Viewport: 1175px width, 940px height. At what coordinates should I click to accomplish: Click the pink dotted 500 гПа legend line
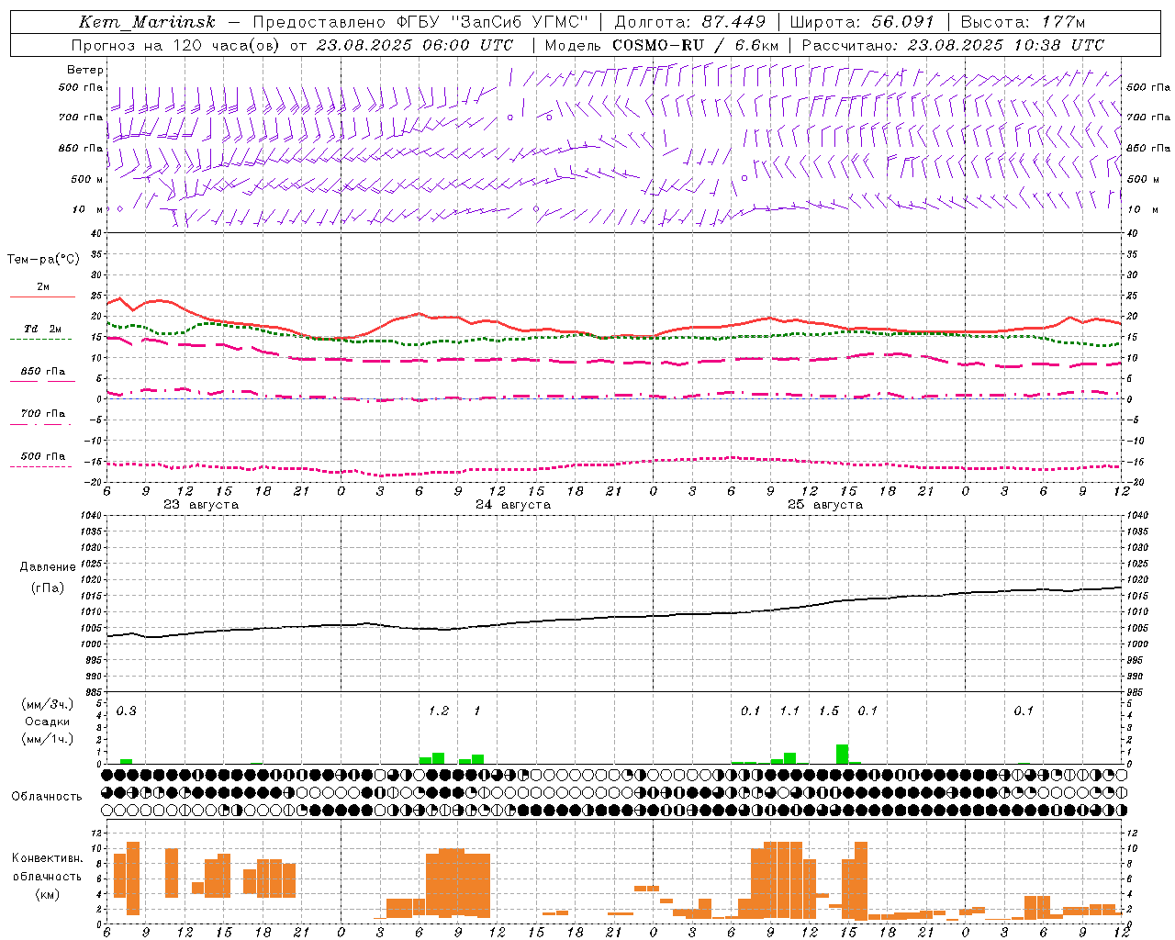(41, 467)
